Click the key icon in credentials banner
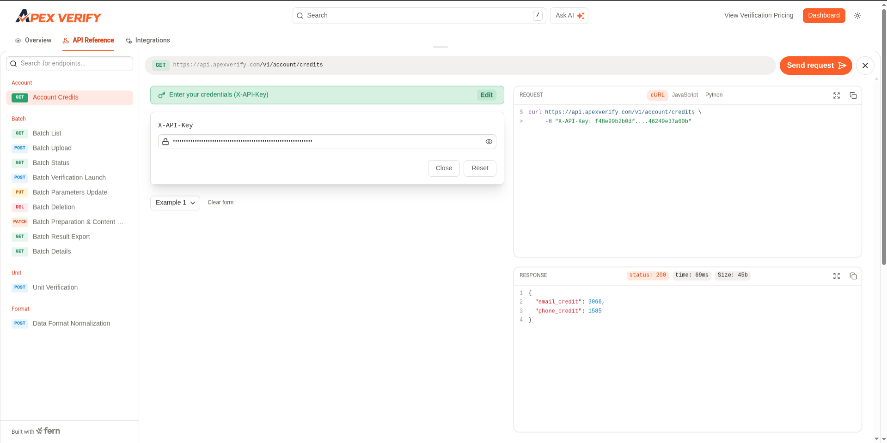This screenshot has height=443, width=887. click(x=162, y=95)
